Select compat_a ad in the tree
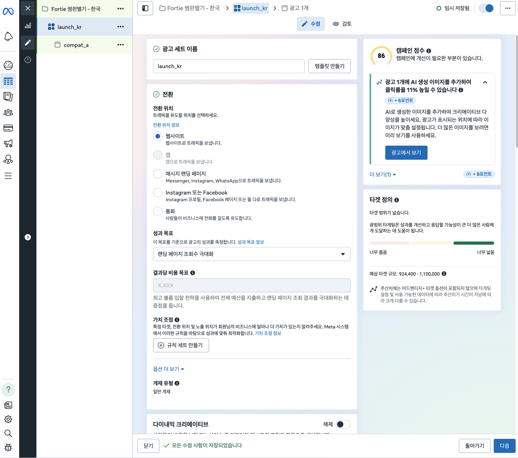518x458 pixels. pyautogui.click(x=76, y=45)
